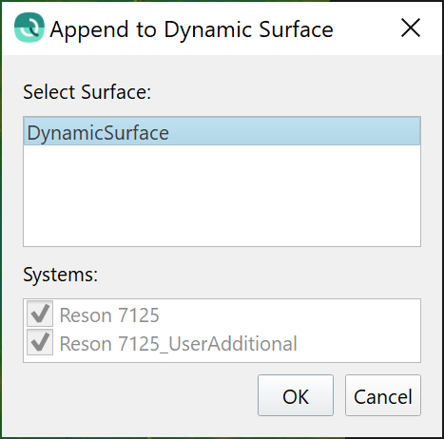Toggle the Reson 7125_UserAdditional checkbox
444x439 pixels.
[40, 342]
